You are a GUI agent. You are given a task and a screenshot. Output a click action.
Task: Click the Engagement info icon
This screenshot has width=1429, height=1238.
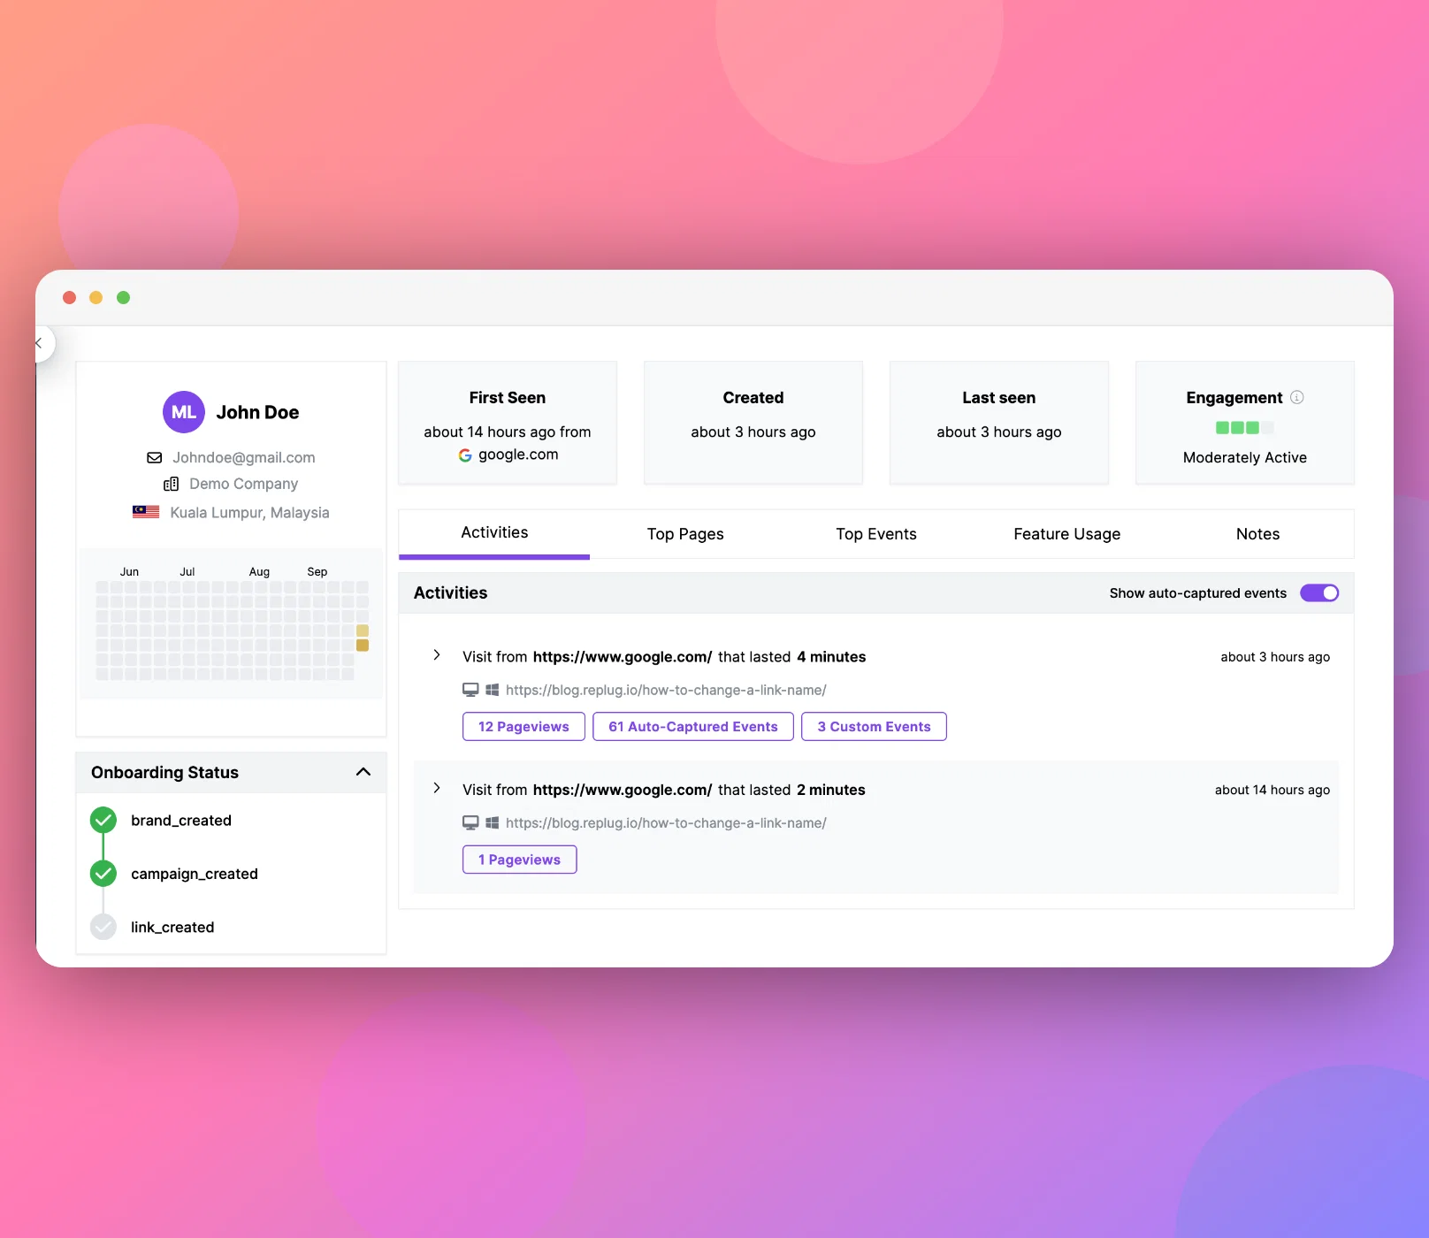[1297, 398]
